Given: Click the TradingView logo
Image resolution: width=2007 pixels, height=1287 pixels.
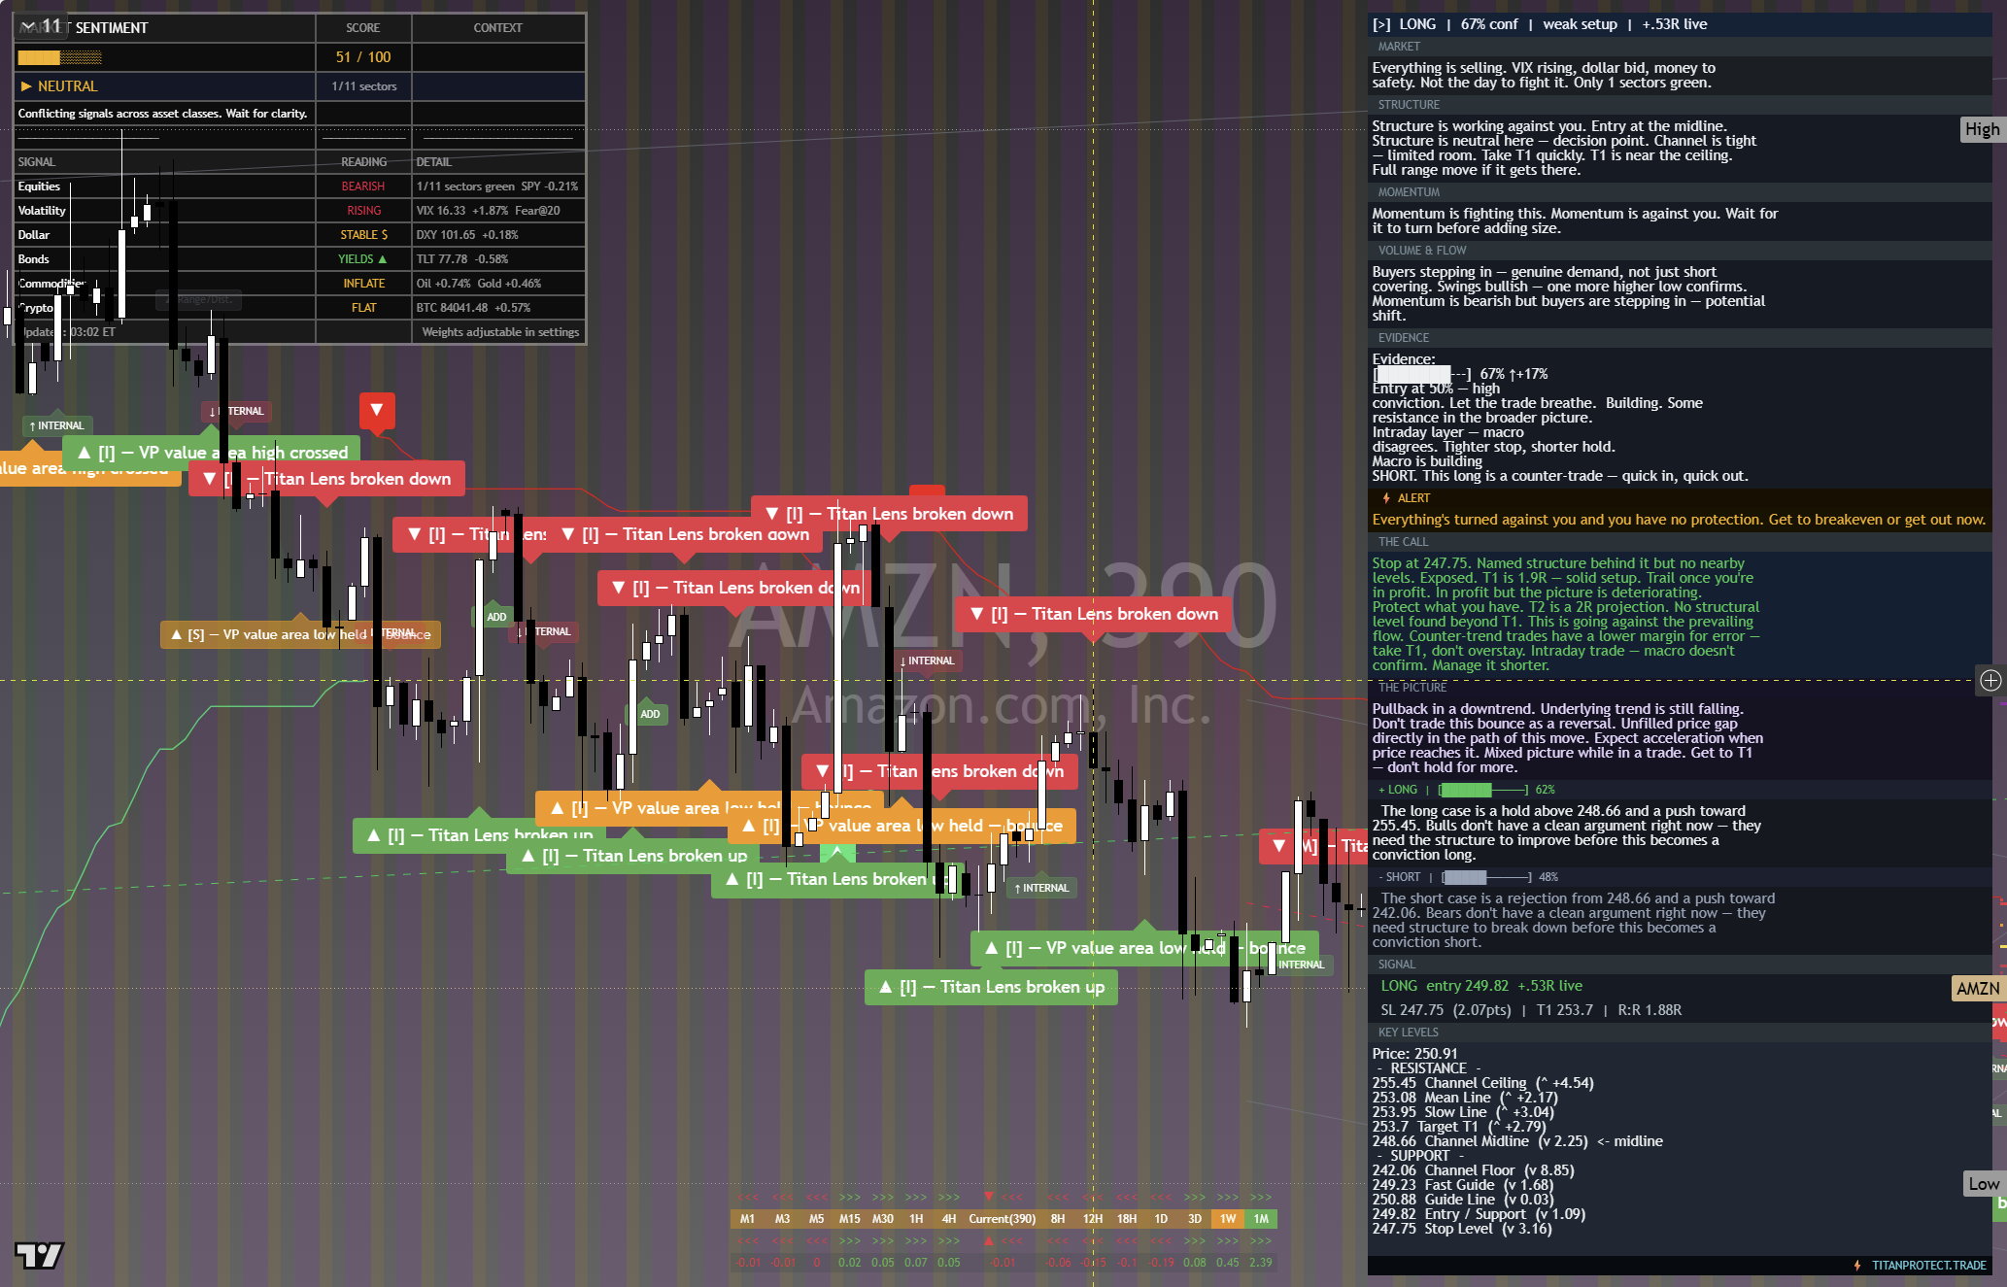Looking at the screenshot, I should (x=39, y=1255).
